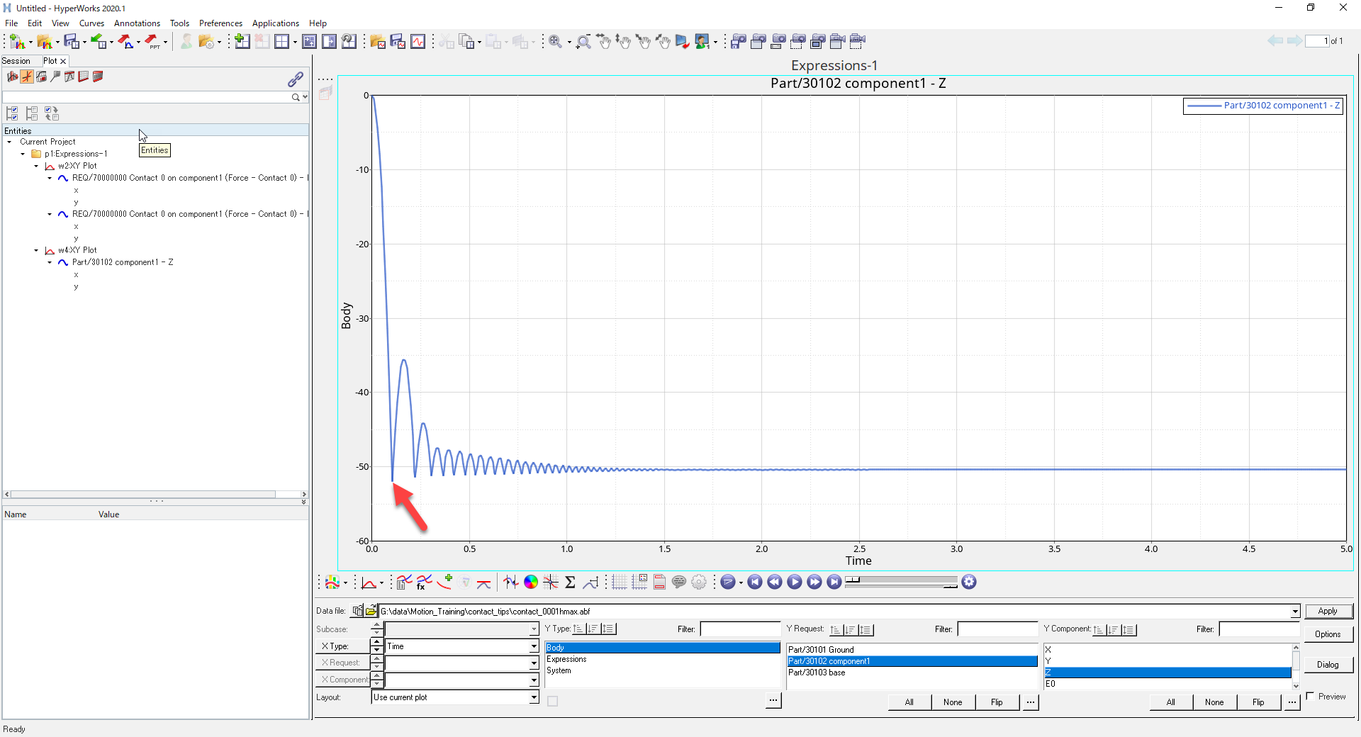The image size is (1361, 737).
Task: Open the Preferences menu
Action: [220, 23]
